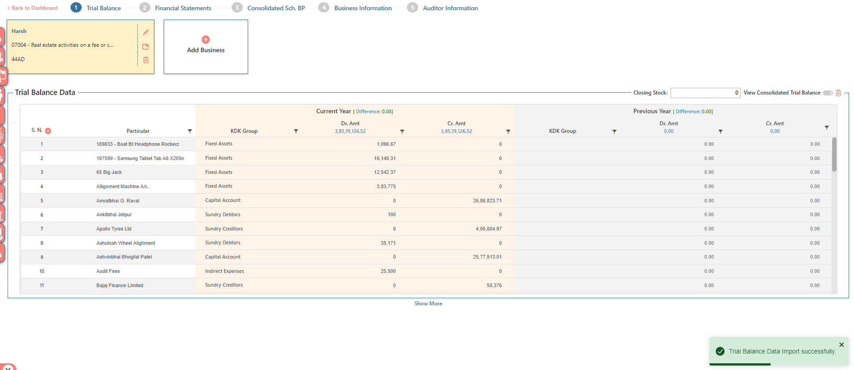Image resolution: width=854 pixels, height=370 pixels.
Task: Click Dr. amount 16,148.31
Action: [385, 158]
